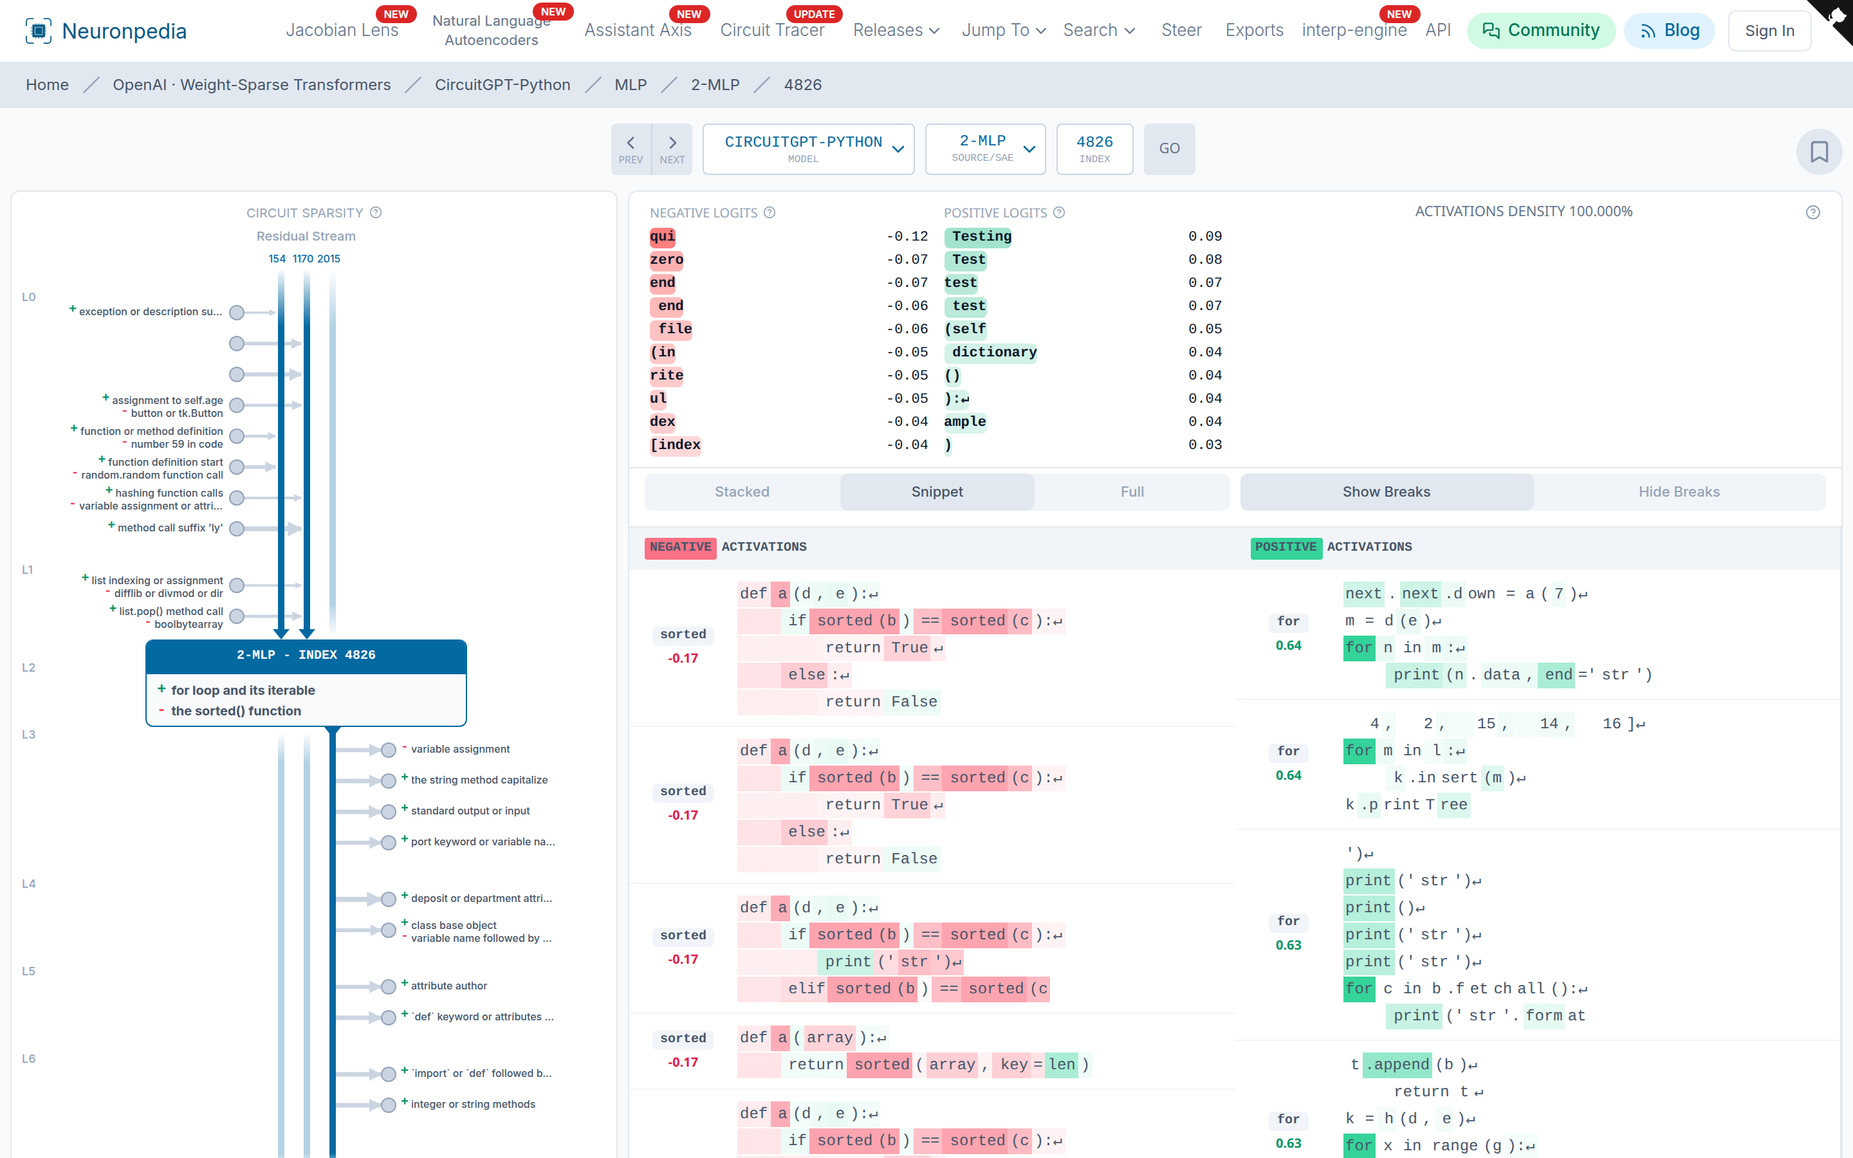
Task: Open Activations Density help icon
Action: point(1812,213)
